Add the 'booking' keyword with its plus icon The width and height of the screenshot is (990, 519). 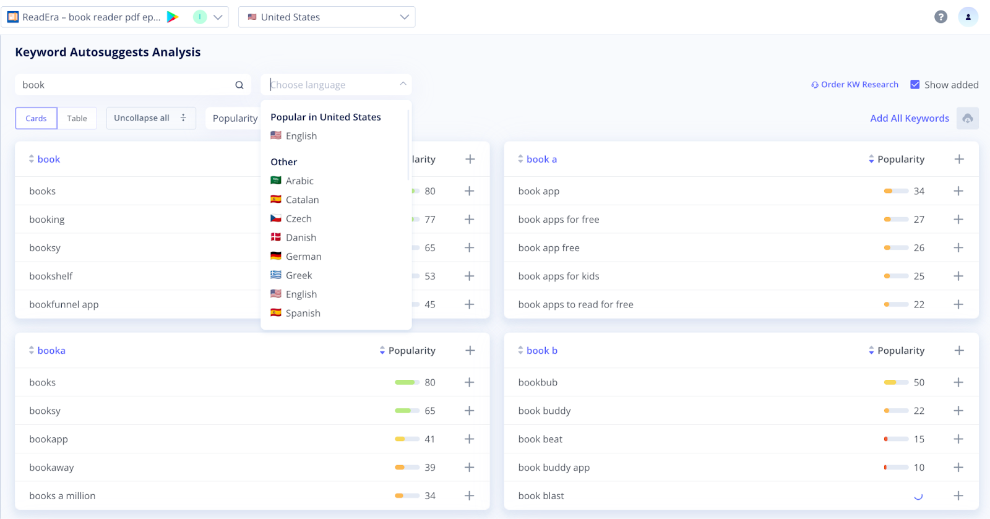click(x=470, y=220)
